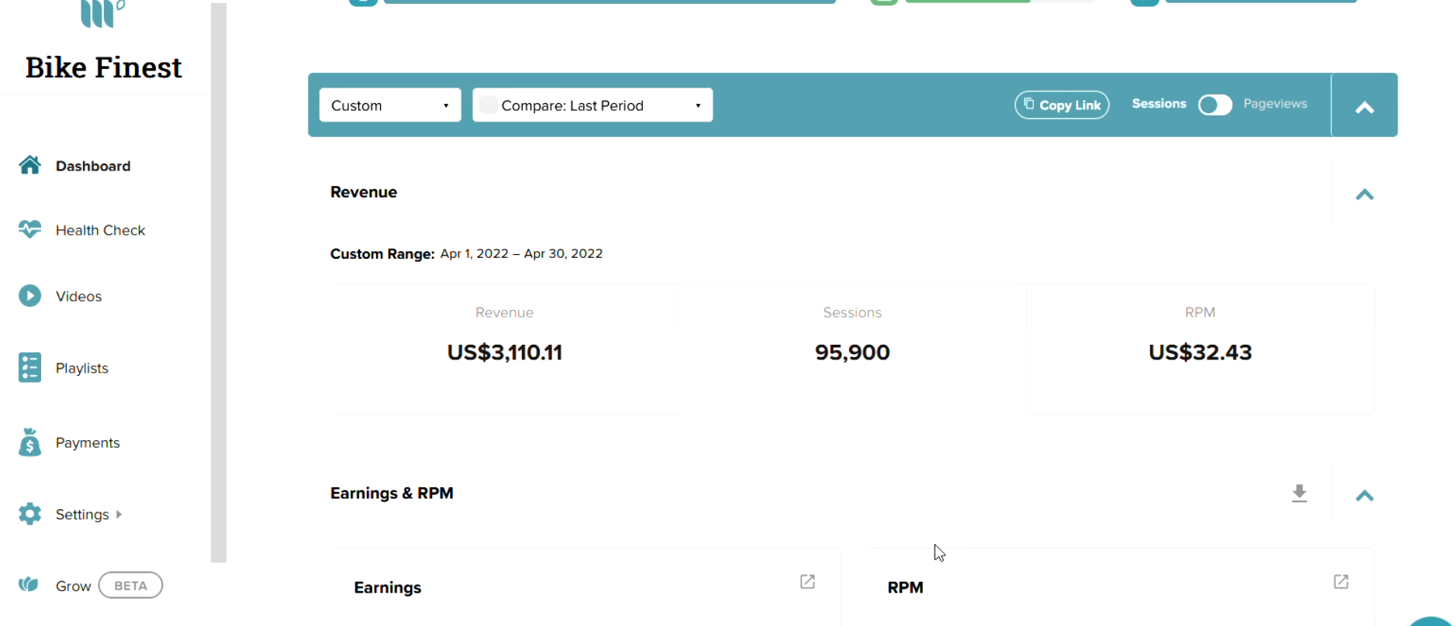
Task: Click the Earnings & RPM heading
Action: (392, 494)
